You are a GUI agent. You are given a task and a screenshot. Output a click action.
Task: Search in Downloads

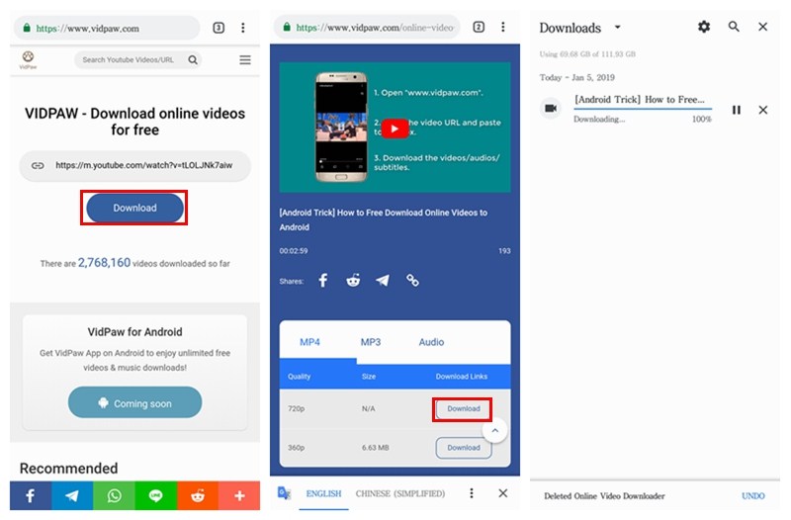pyautogui.click(x=734, y=27)
